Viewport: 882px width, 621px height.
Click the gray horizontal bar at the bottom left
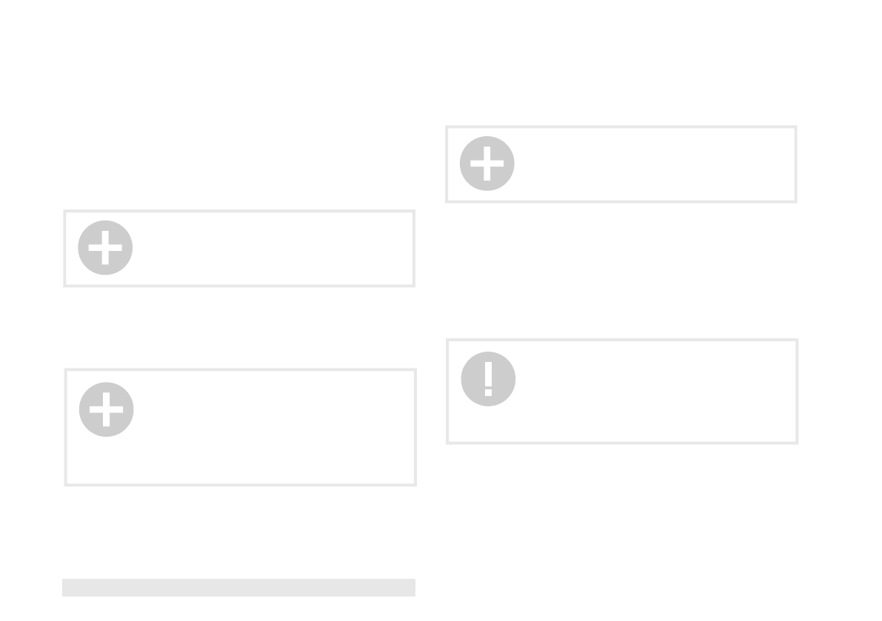(x=238, y=587)
